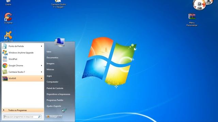Expand the Camtasia Studio 7 jump list arrow
The image size is (218, 122).
[42, 72]
